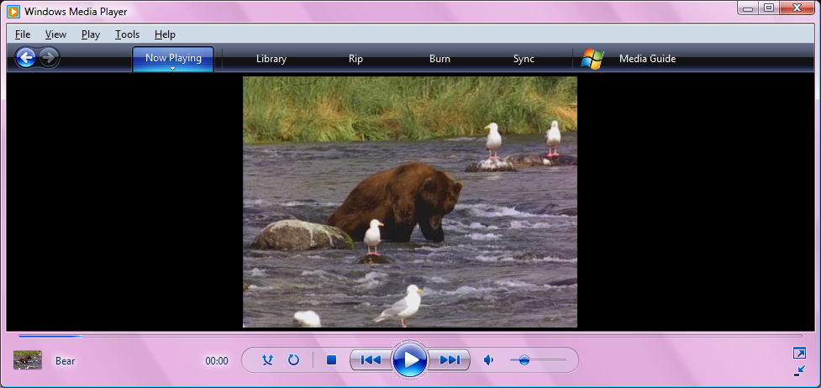Screen dimensions: 821x388
Task: Click the Windows logo by Media Guide
Action: (592, 59)
